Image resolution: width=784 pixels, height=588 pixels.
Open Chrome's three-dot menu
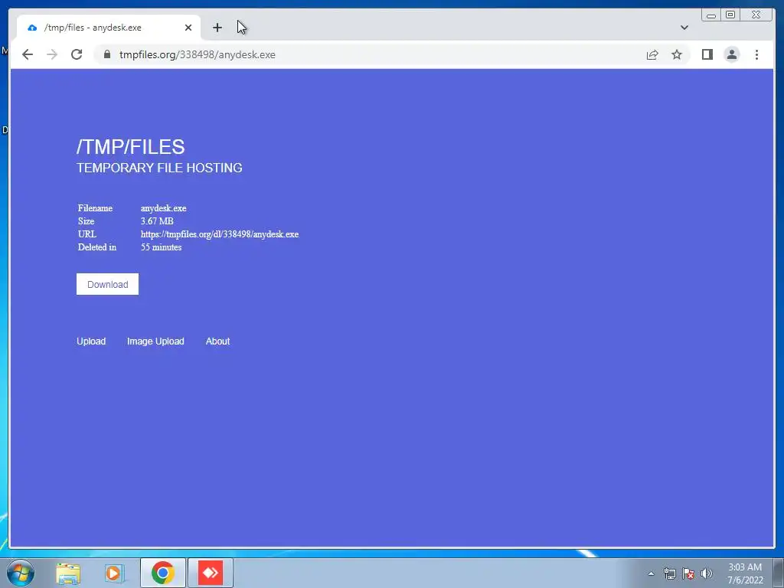[x=756, y=54]
